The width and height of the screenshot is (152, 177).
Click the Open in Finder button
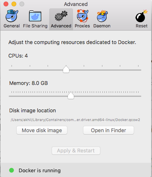[x=108, y=130]
